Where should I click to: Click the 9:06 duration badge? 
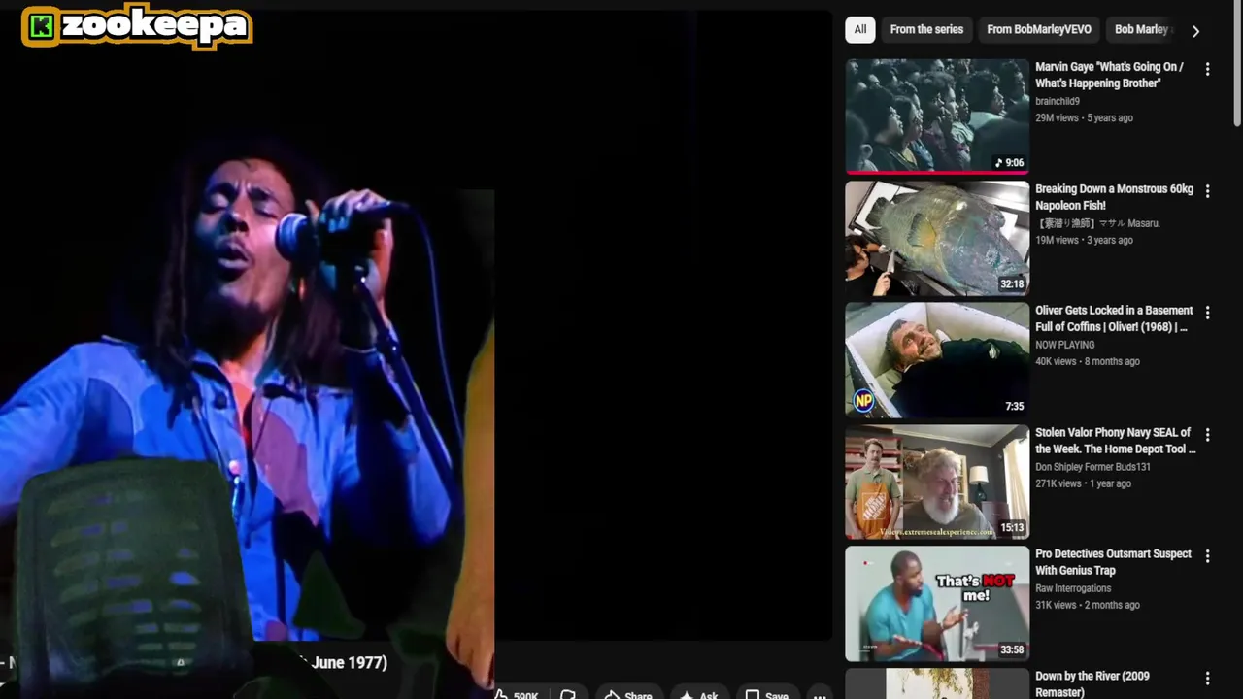point(1009,163)
